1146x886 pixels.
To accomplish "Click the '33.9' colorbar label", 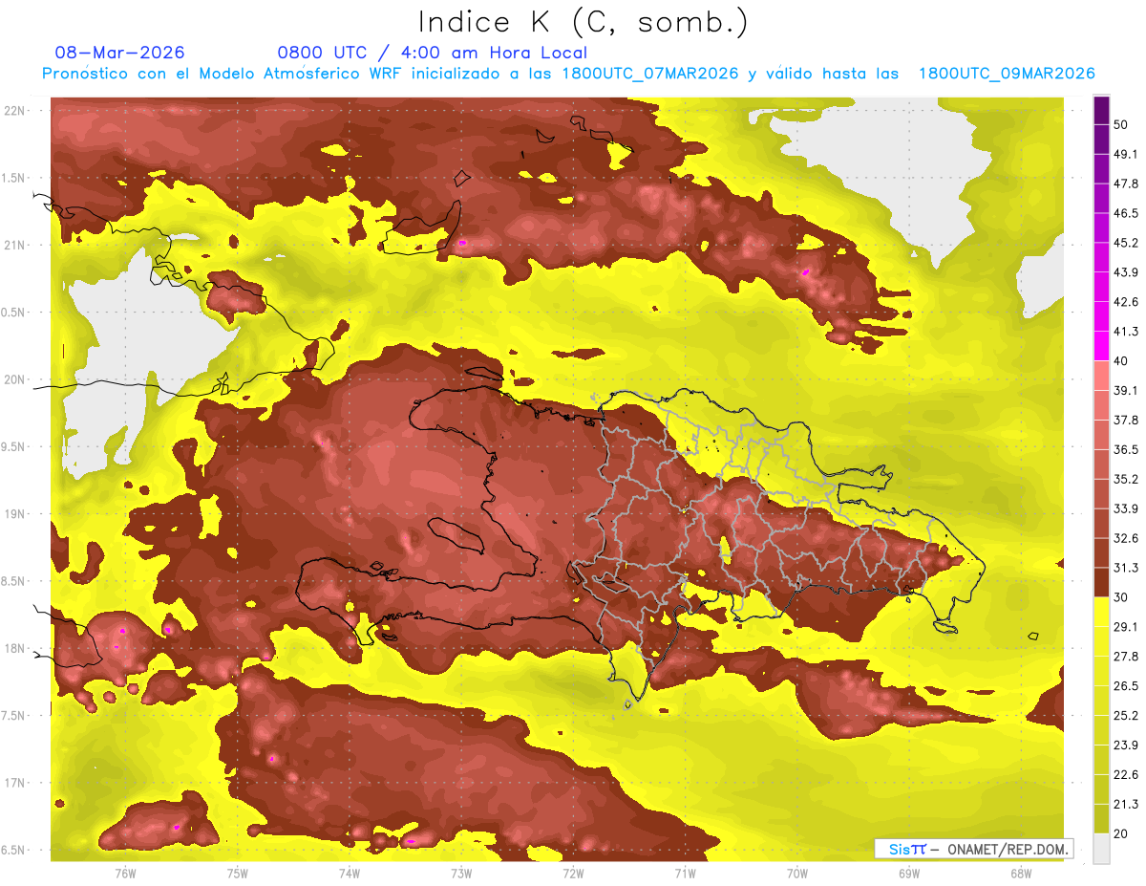I will (1126, 508).
